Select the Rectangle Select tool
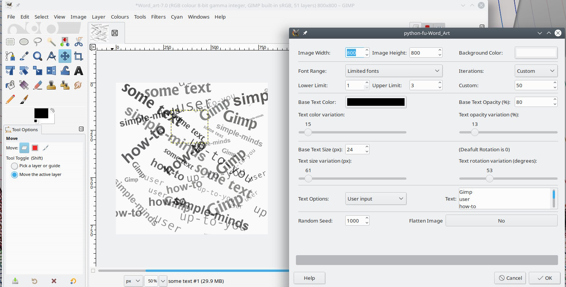 [10, 42]
